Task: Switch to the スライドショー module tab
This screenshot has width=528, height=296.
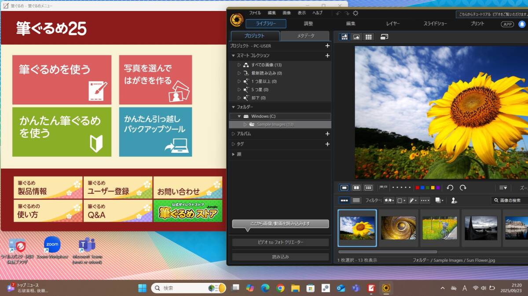Action: [435, 24]
